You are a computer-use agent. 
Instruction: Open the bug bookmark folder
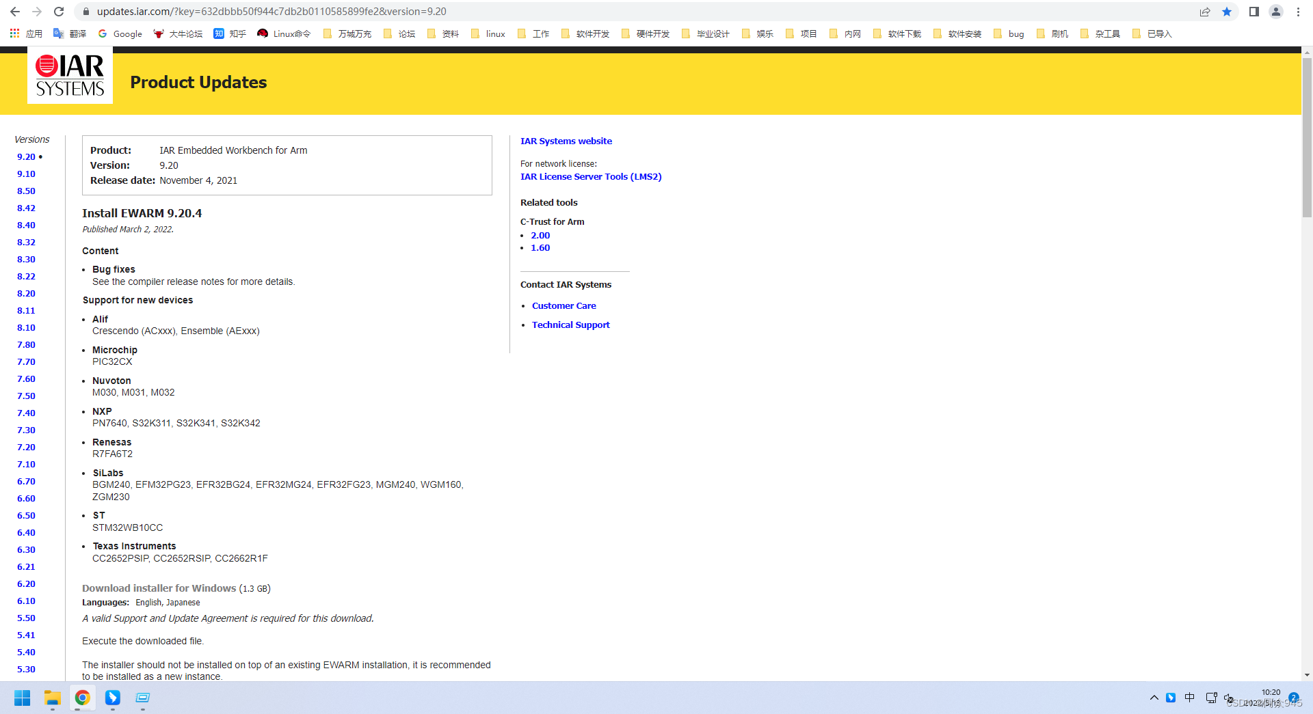(1009, 33)
